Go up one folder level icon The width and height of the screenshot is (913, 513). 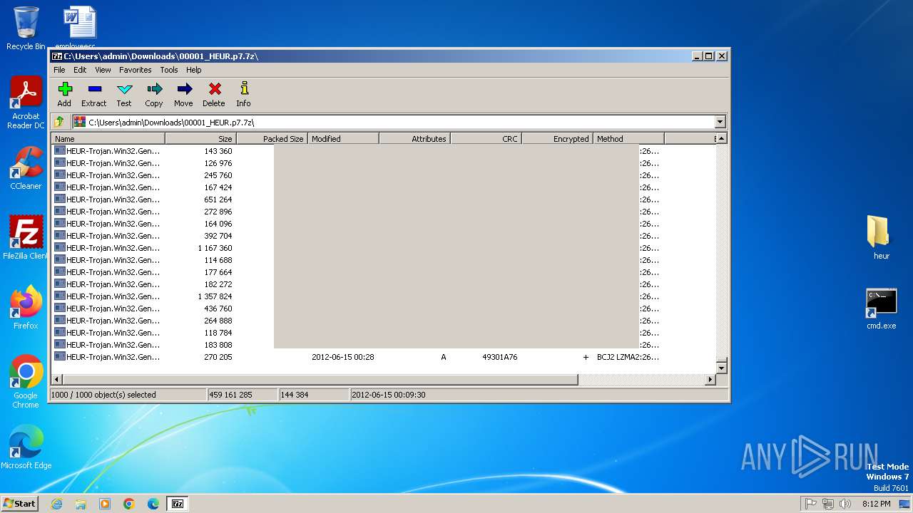pyautogui.click(x=60, y=122)
